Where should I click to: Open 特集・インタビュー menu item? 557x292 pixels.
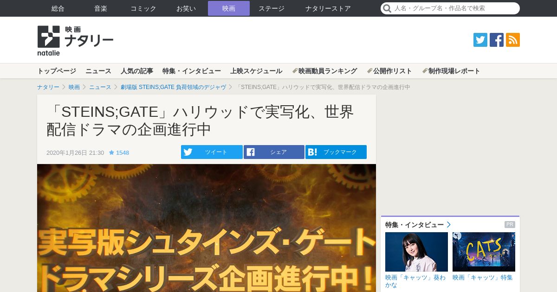click(x=192, y=71)
